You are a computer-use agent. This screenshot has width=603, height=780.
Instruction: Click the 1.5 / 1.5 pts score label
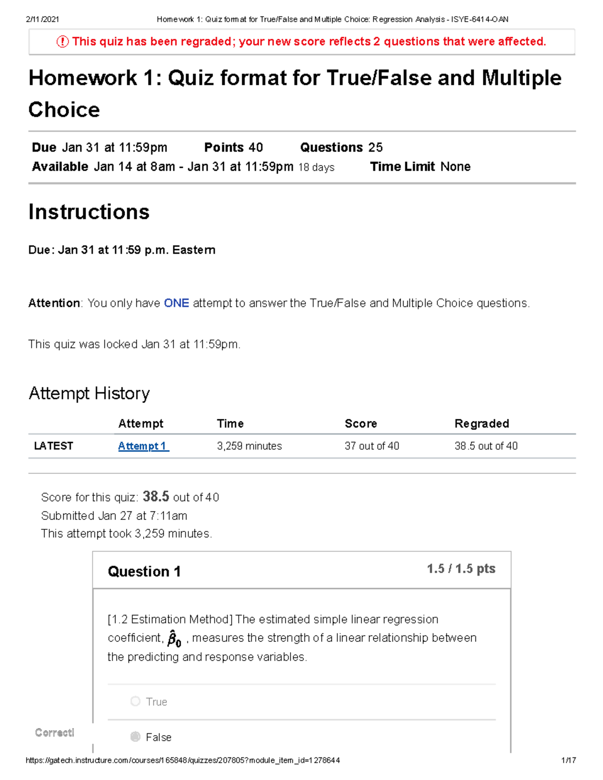click(460, 568)
